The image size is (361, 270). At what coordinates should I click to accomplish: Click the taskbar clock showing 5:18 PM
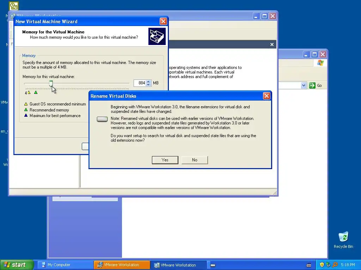click(x=348, y=265)
